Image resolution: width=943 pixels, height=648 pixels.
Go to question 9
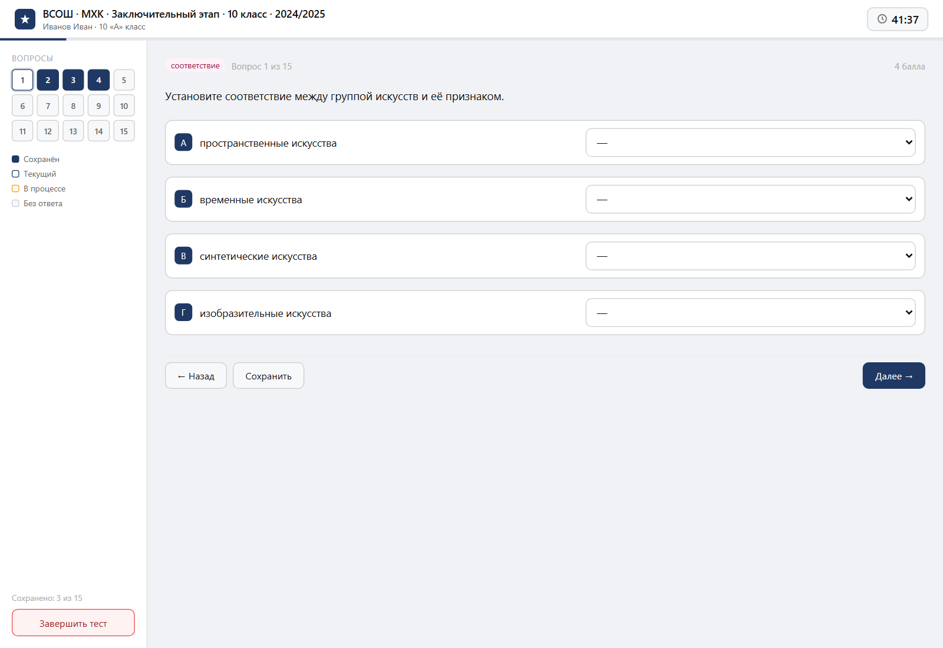click(98, 106)
